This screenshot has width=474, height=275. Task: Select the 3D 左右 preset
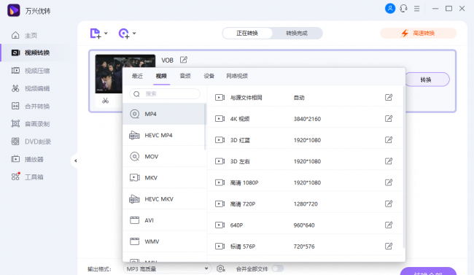(x=306, y=161)
